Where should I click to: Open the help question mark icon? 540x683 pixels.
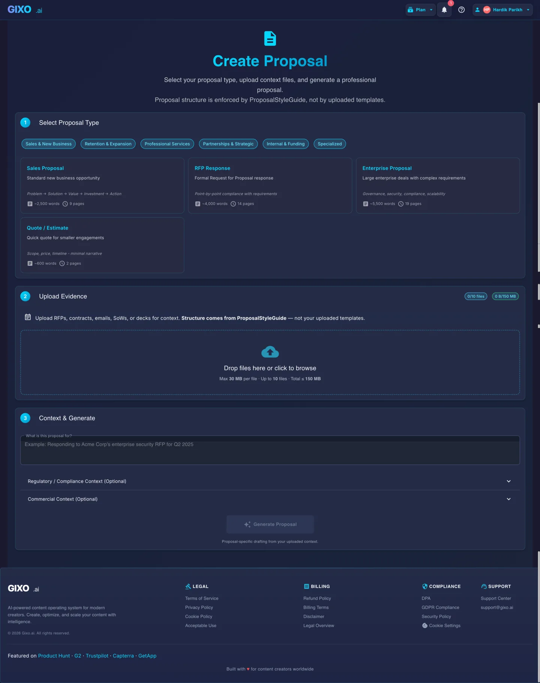[x=461, y=10]
